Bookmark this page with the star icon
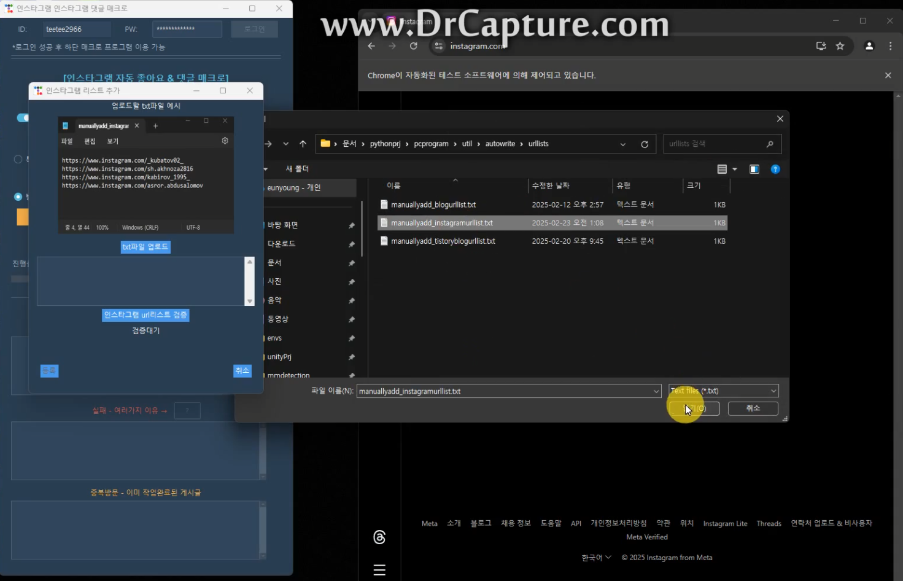The image size is (903, 581). coord(840,46)
